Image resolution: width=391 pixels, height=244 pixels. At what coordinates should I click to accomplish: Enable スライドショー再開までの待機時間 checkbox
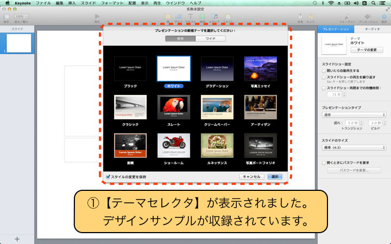324,88
